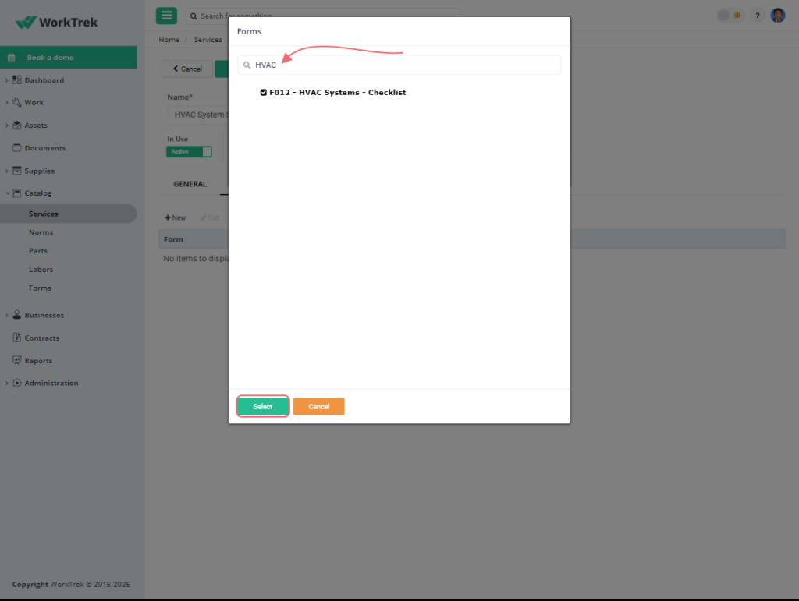799x601 pixels.
Task: Click the Dashboard icon in sidebar
Action: (x=16, y=80)
